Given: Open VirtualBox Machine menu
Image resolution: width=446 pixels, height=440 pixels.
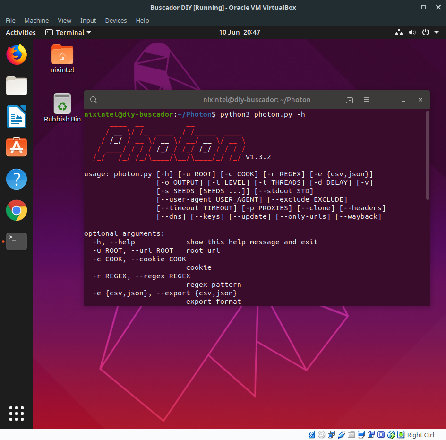Looking at the screenshot, I should 36,20.
